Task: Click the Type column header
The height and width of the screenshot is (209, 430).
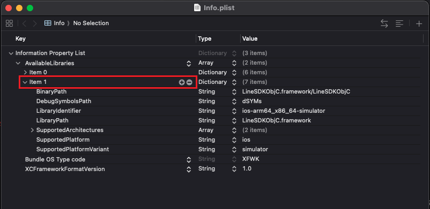Action: coord(205,38)
